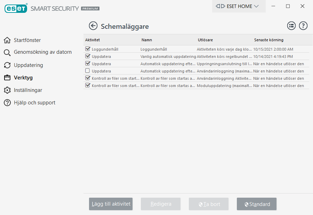Click the Uppdatering refresh arrows icon
Image resolution: width=313 pixels, height=215 pixels.
pos(7,65)
